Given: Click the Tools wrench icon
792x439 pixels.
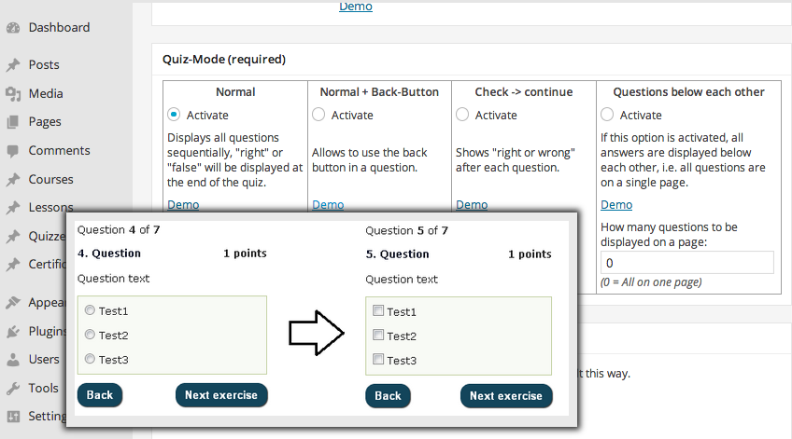Looking at the screenshot, I should (x=13, y=389).
